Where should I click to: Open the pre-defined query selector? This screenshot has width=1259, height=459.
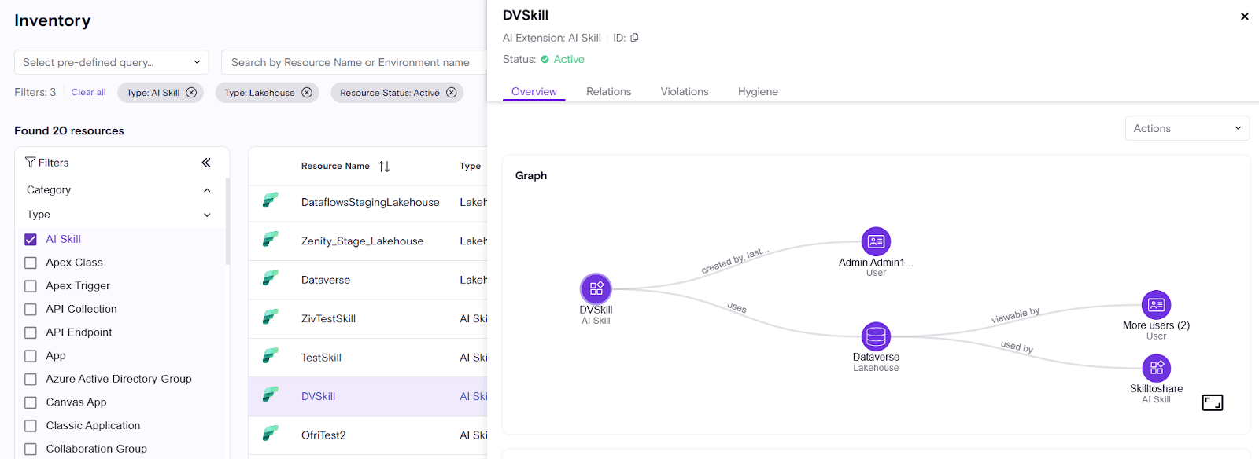point(111,62)
